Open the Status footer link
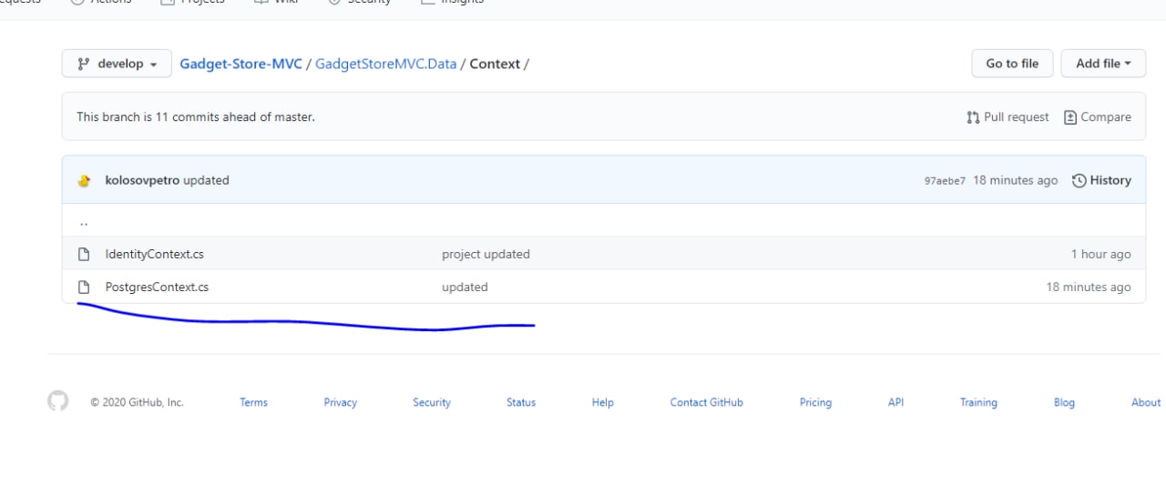 (x=521, y=402)
